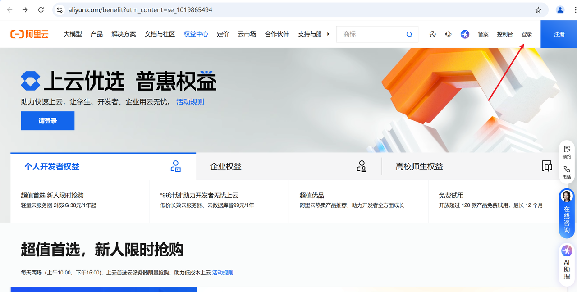Image resolution: width=577 pixels, height=292 pixels.
Task: Open the 产品 menu
Action: click(96, 34)
